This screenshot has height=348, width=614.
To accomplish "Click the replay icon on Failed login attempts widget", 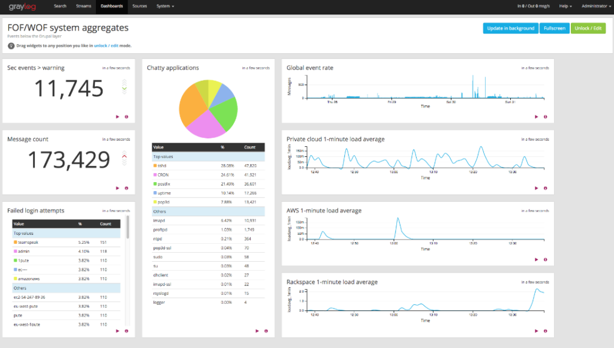I will [118, 331].
